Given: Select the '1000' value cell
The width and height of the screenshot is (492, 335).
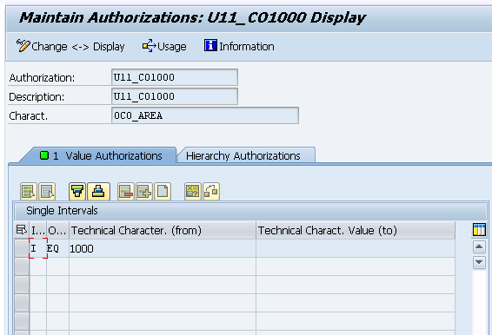Looking at the screenshot, I should (163, 248).
